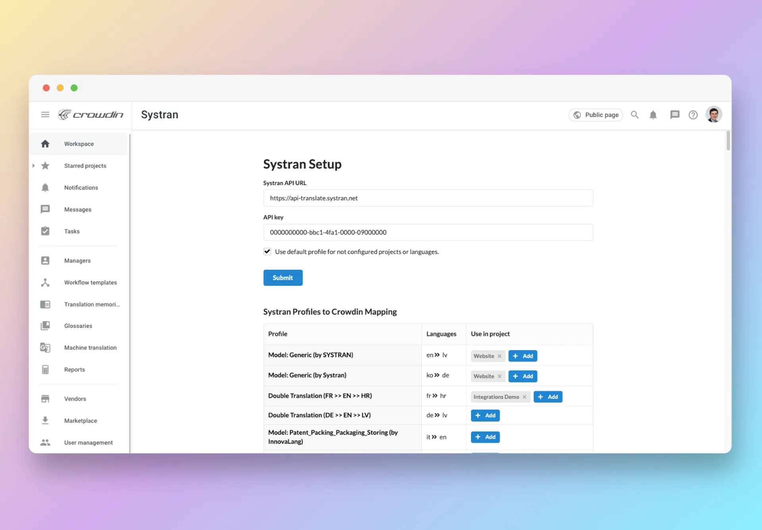Click the Machine translation icon

coord(45,347)
